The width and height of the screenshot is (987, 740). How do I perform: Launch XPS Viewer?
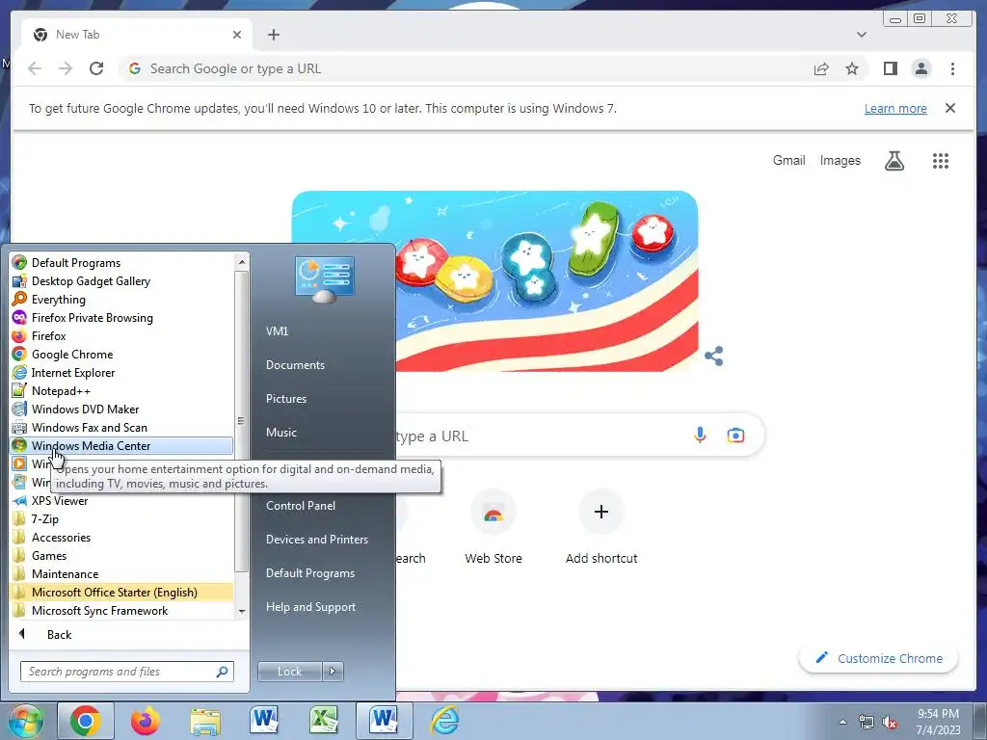pyautogui.click(x=122, y=501)
